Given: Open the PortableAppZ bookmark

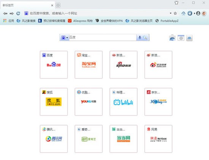Looking at the screenshot, I should point(167,21).
